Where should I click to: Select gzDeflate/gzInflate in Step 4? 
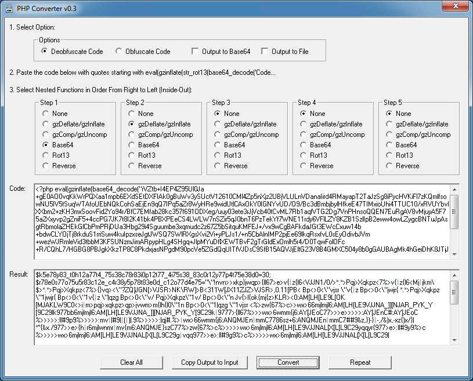304,124
